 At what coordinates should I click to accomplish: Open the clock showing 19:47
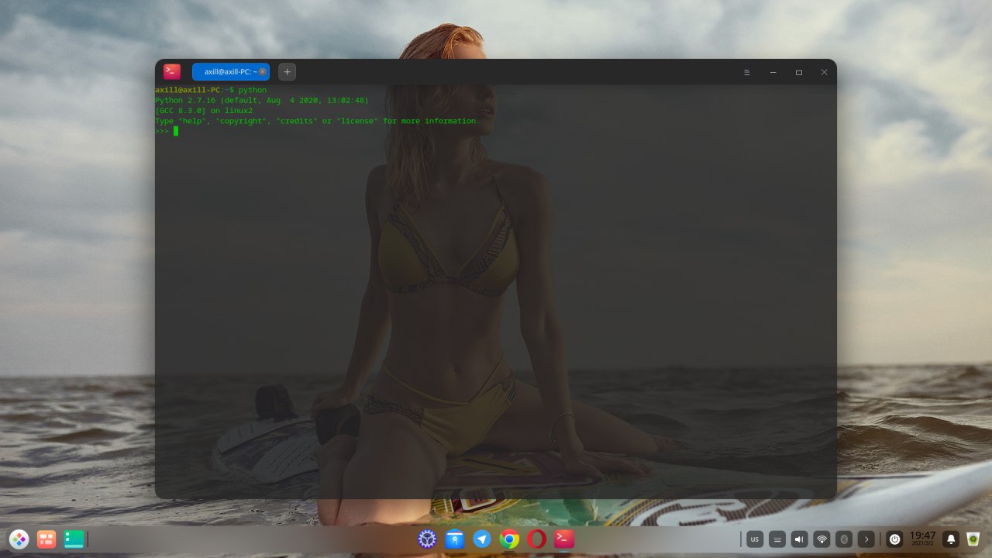pos(922,539)
